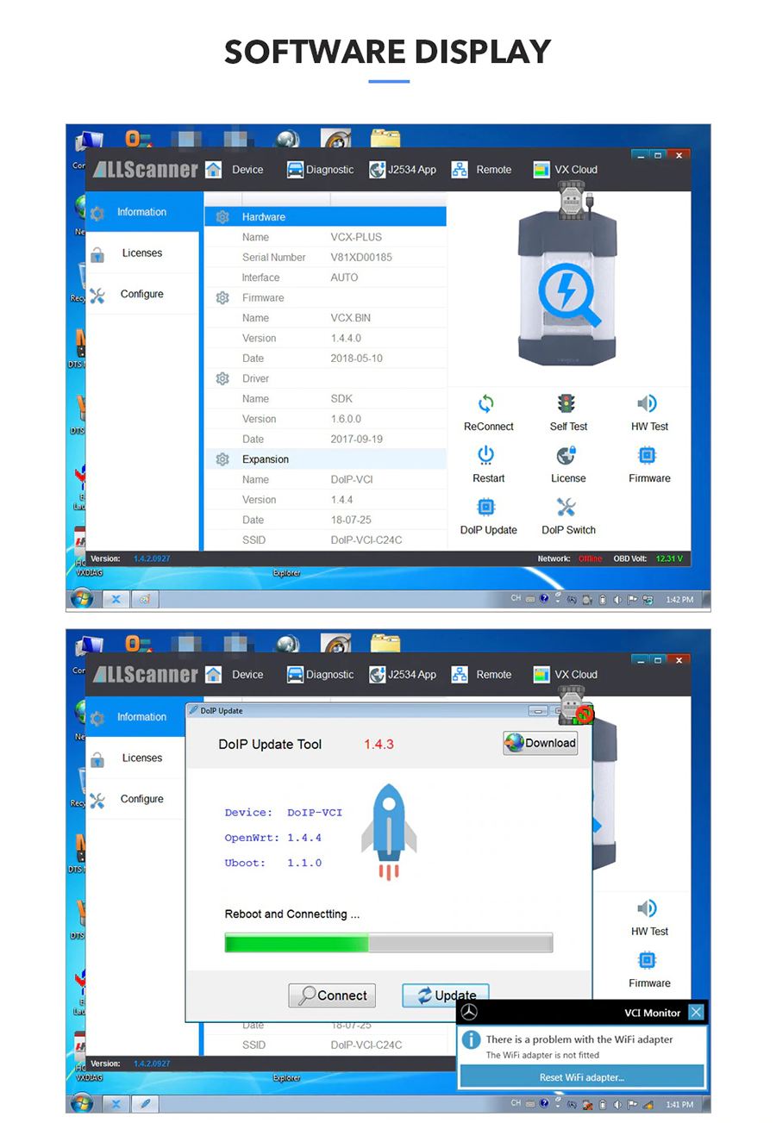Click Connect button in DoIP Update dialog

pos(333,995)
